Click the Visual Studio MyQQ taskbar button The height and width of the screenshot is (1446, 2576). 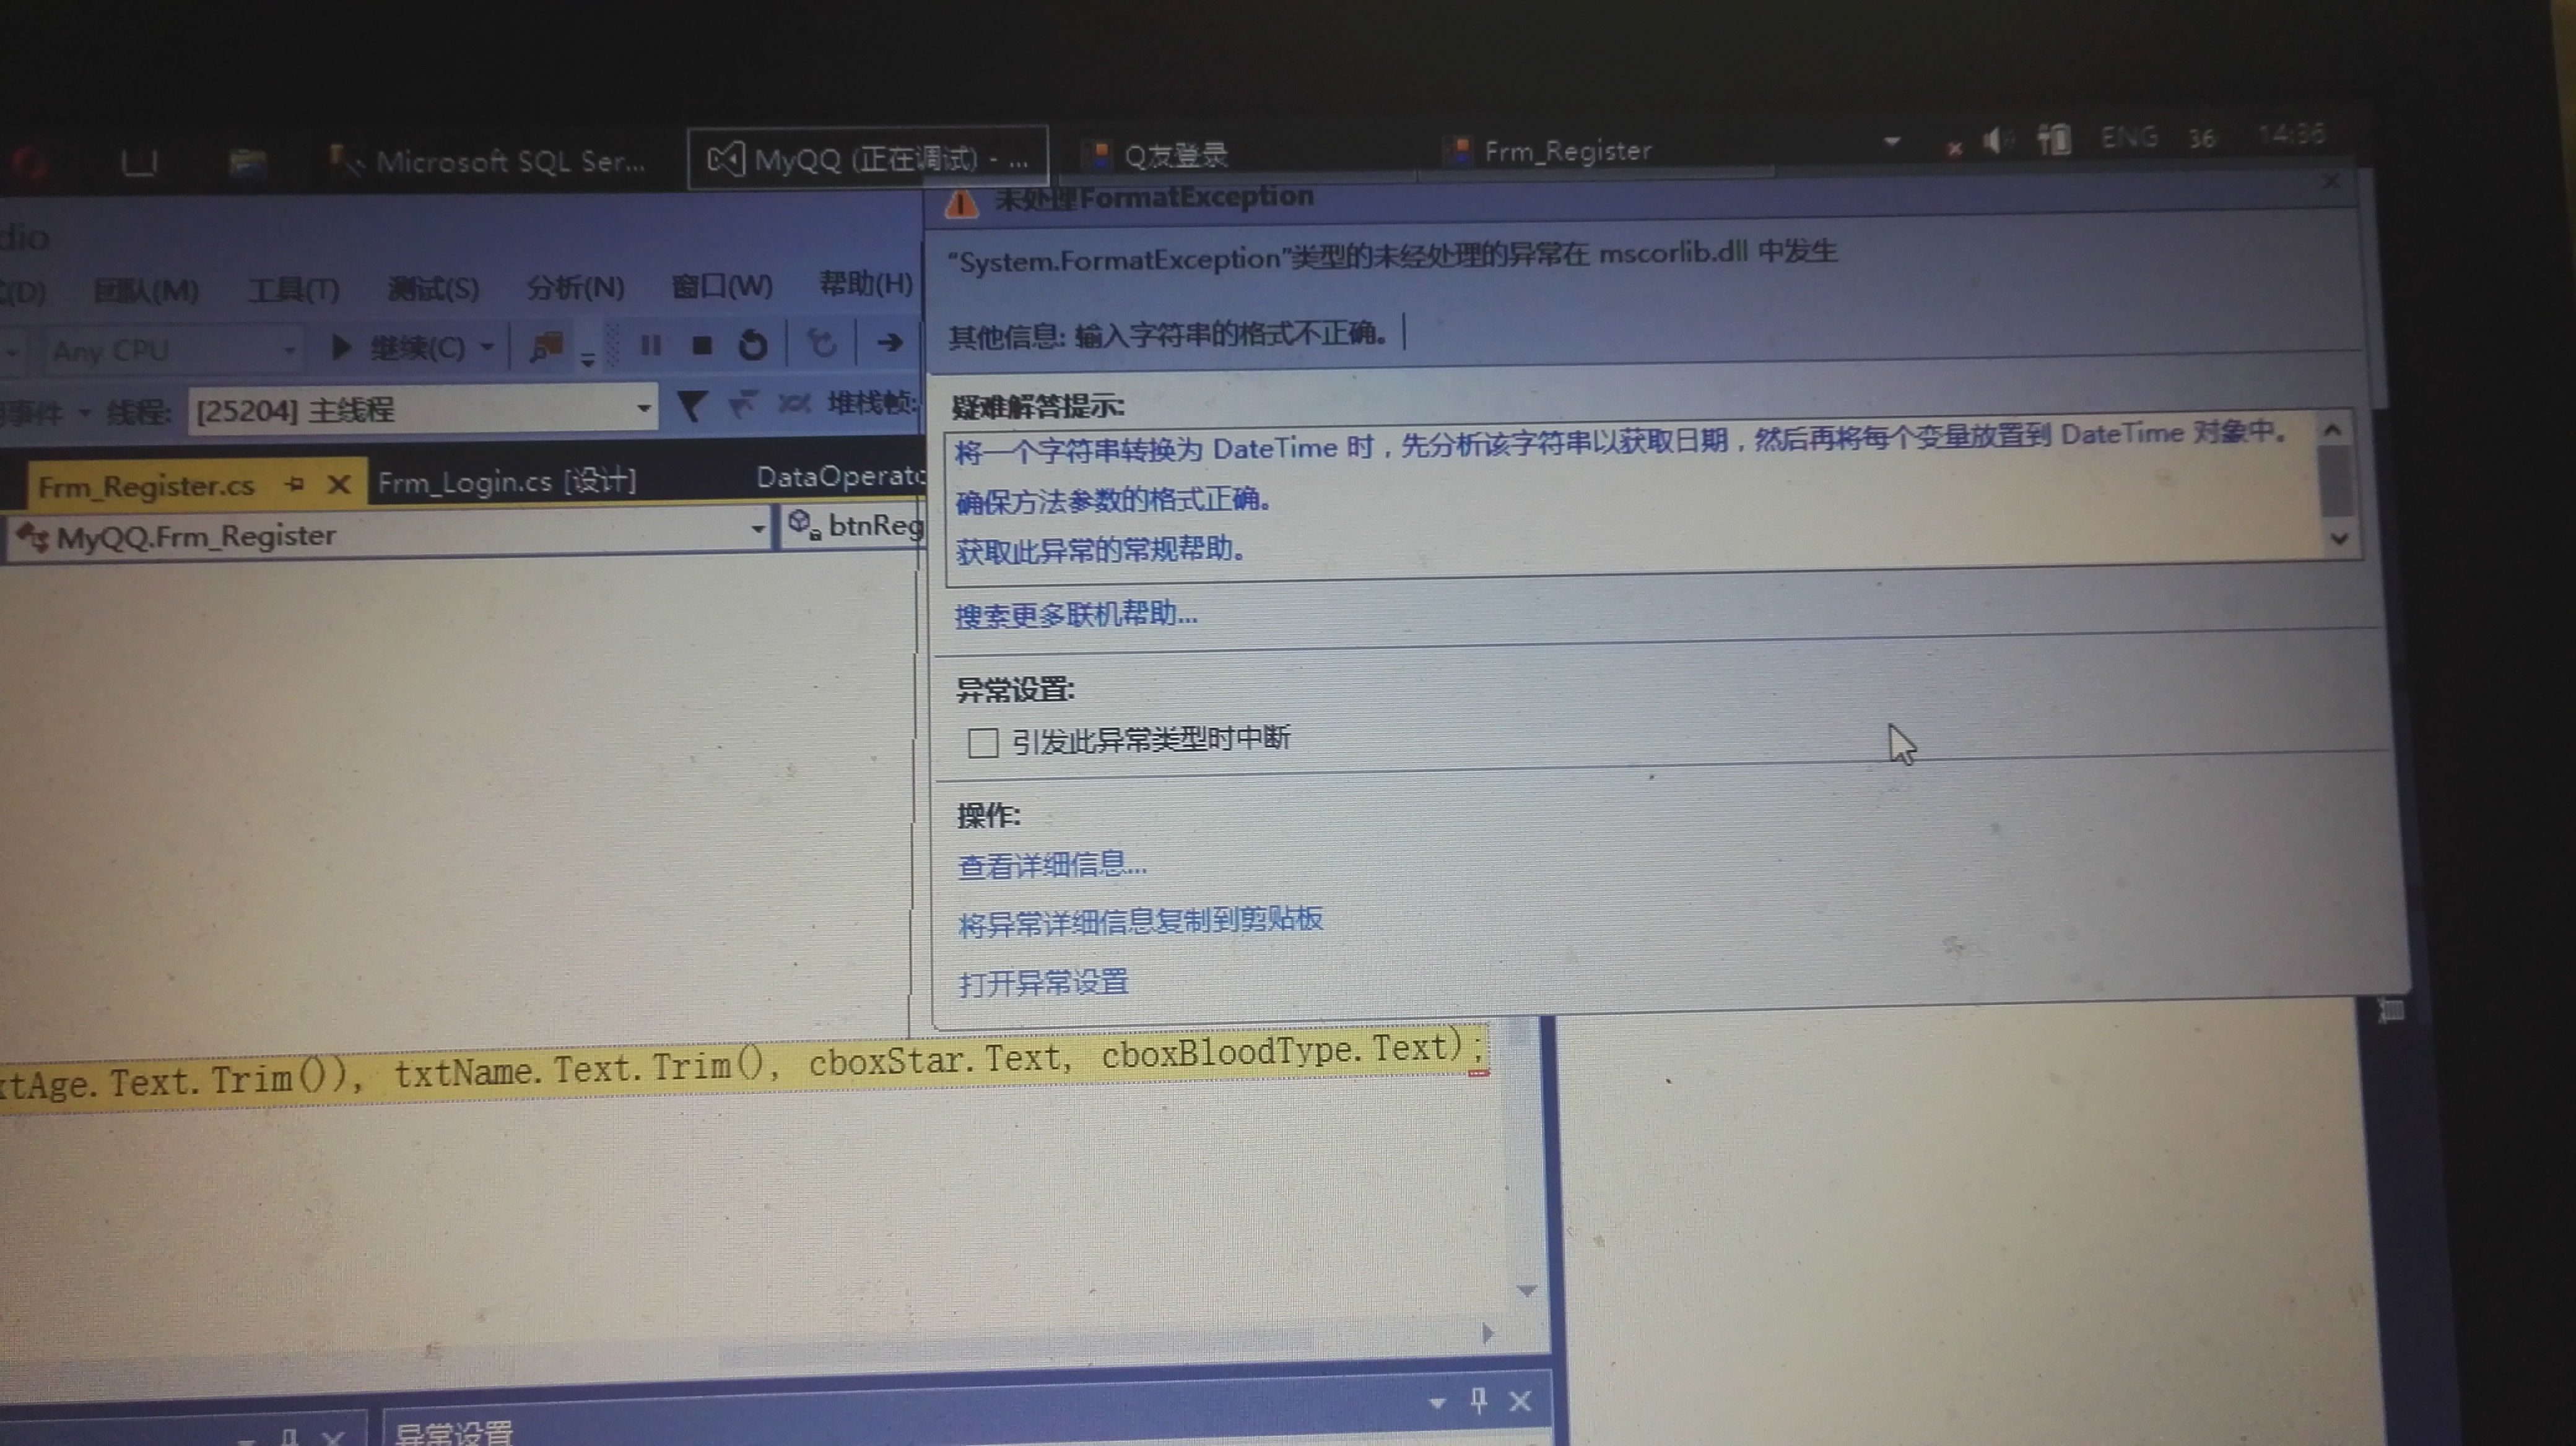point(867,158)
